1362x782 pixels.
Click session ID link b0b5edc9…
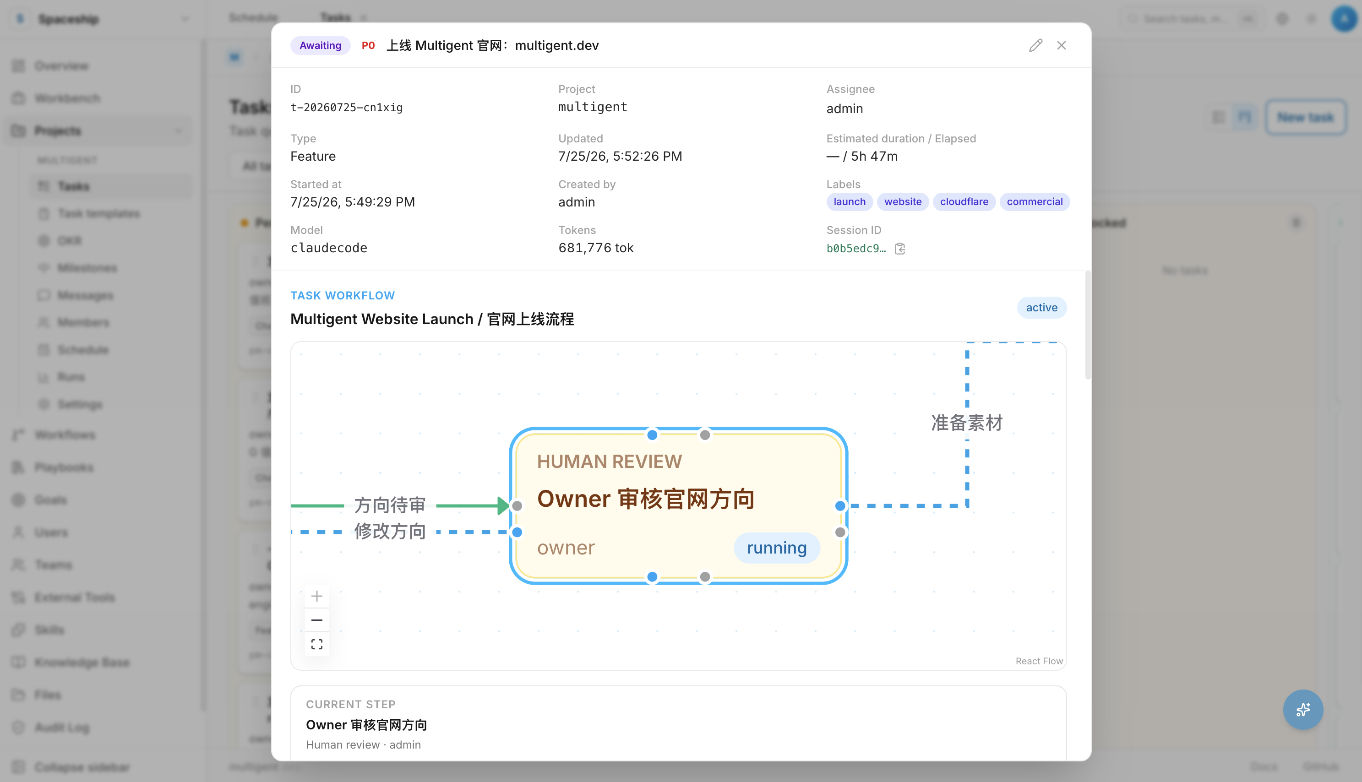click(x=856, y=249)
